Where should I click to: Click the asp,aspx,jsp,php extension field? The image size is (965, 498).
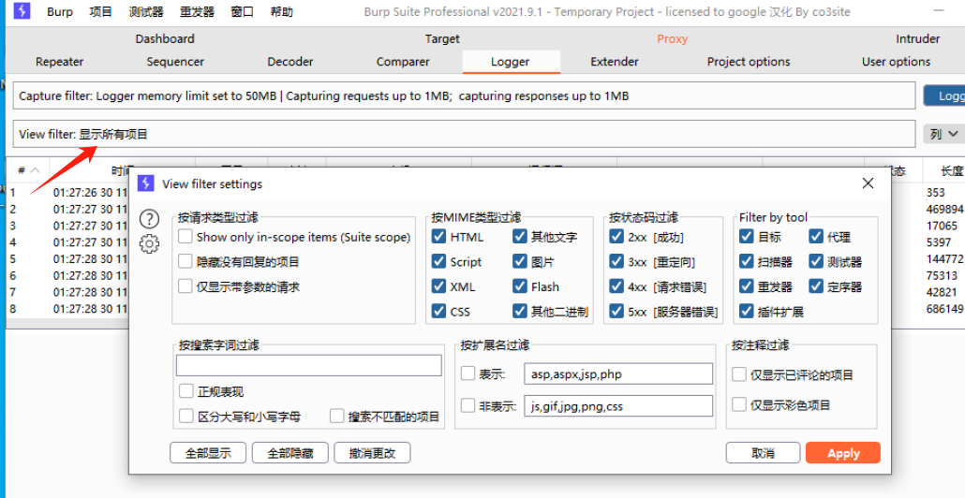(618, 373)
